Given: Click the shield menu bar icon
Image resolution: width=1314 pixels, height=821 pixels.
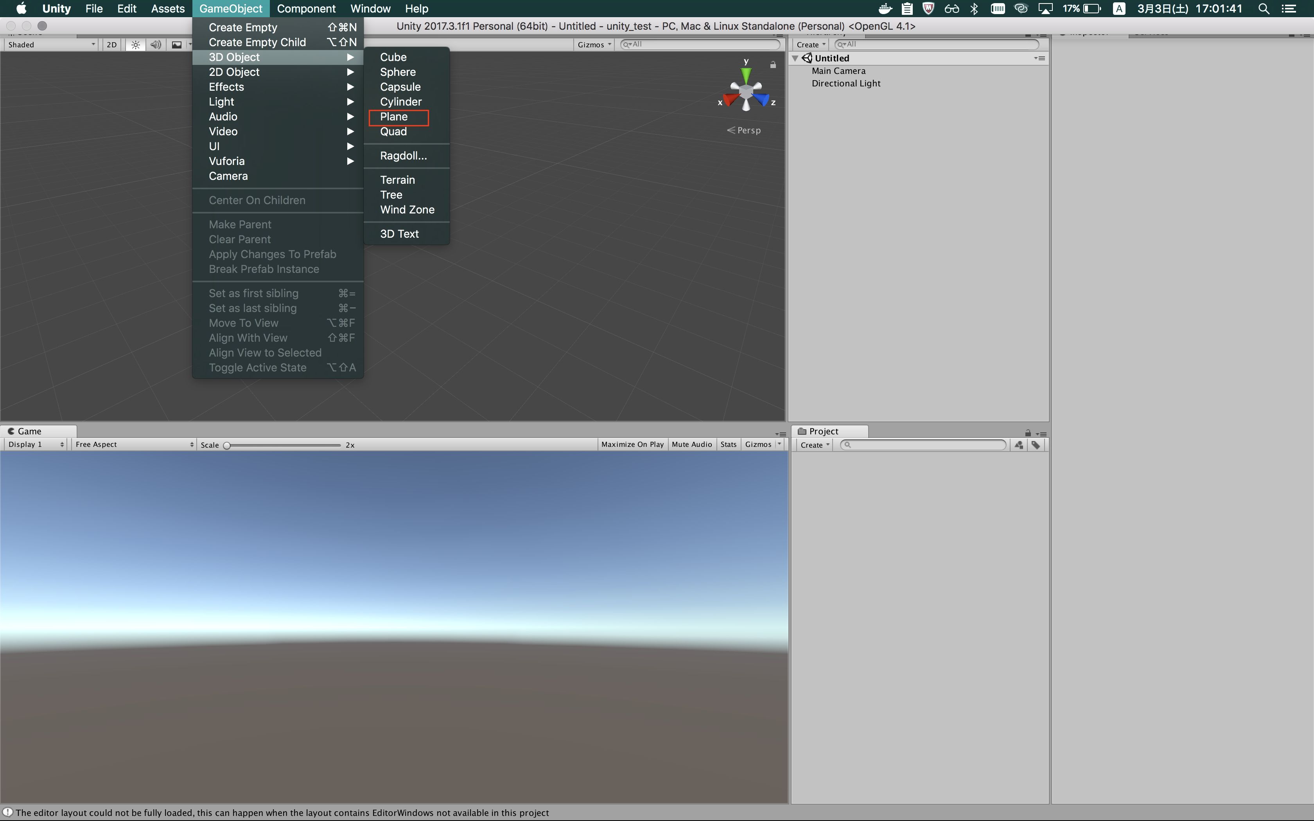Looking at the screenshot, I should click(x=928, y=8).
